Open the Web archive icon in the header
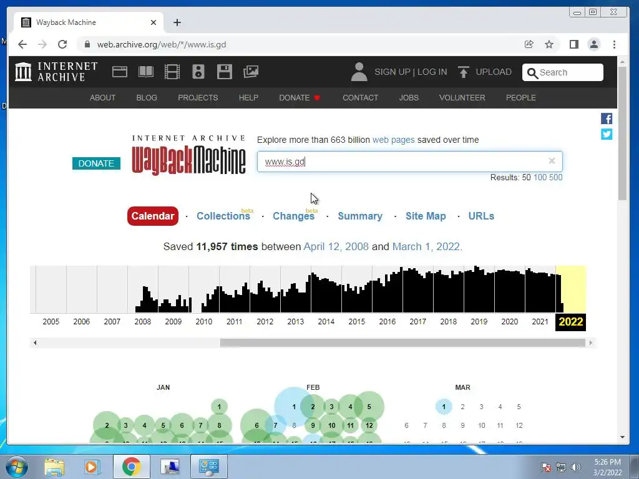639x479 pixels. click(x=120, y=72)
